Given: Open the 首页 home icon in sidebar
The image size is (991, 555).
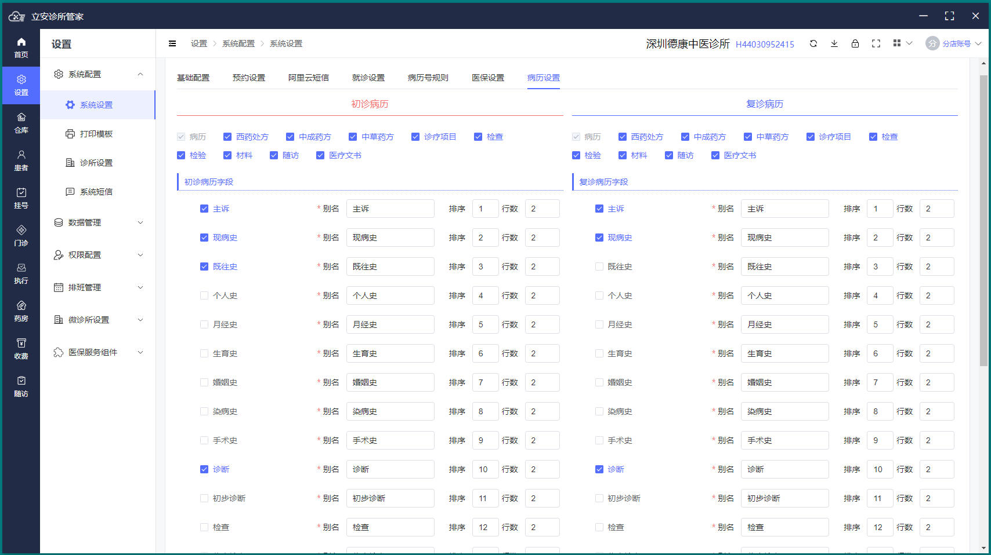Looking at the screenshot, I should (x=21, y=42).
